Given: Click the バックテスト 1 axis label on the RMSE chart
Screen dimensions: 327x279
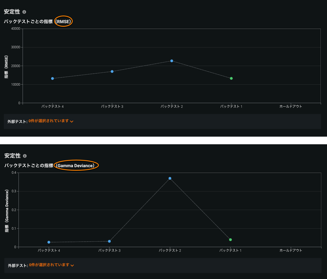Looking at the screenshot, I should point(231,106).
